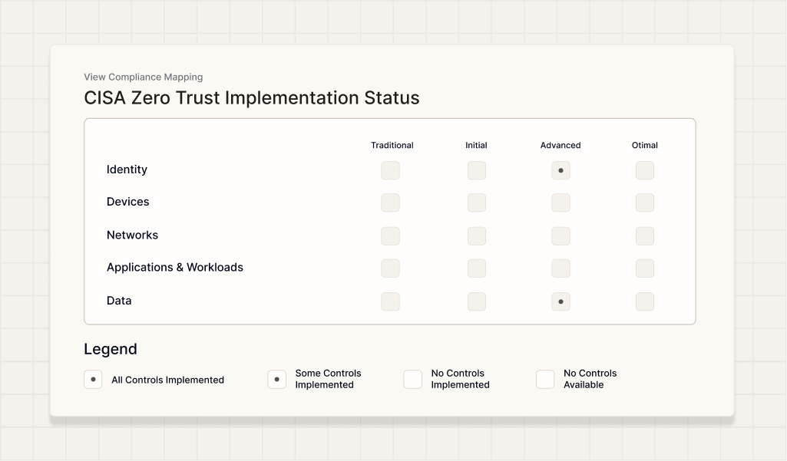Click the Some Controls Implemented legend icon
Image resolution: width=787 pixels, height=461 pixels.
[x=276, y=379]
